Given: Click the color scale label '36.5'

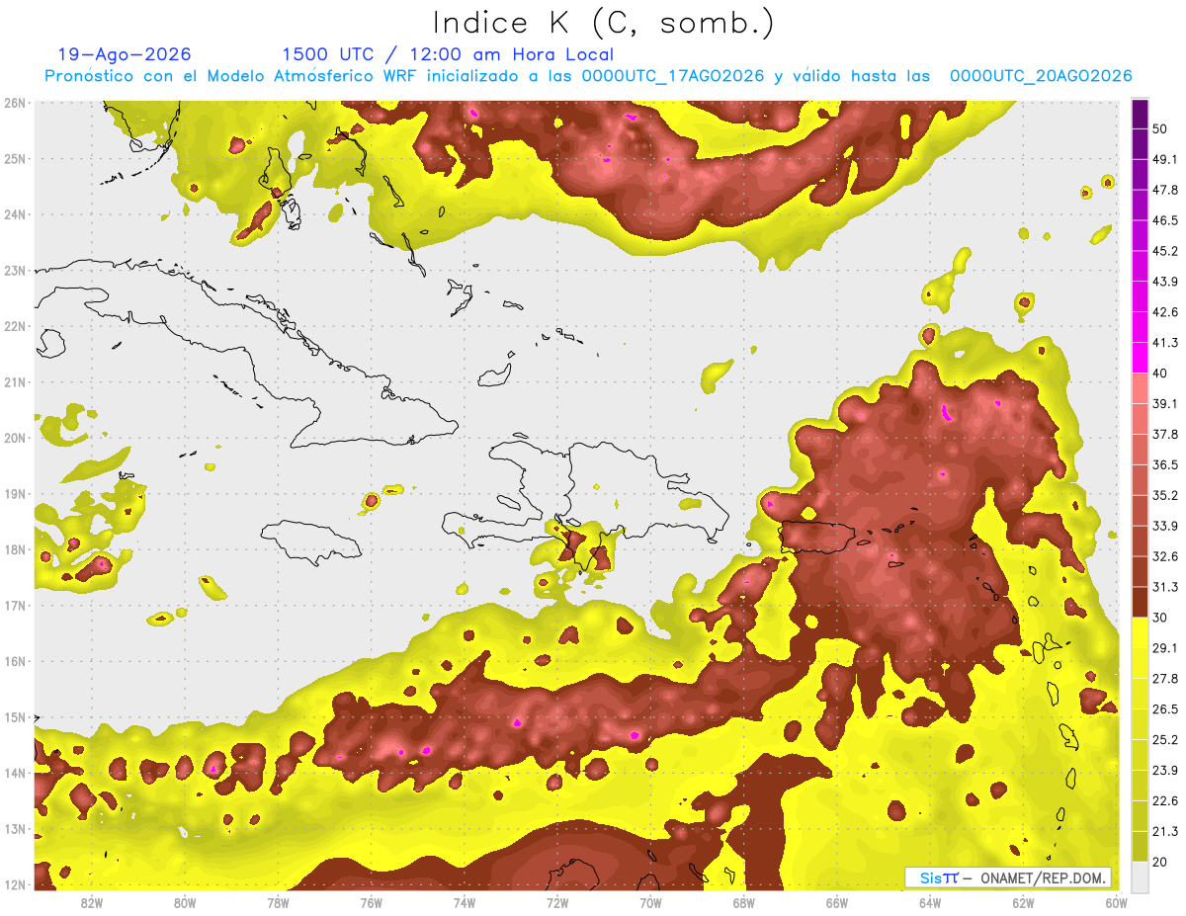Looking at the screenshot, I should click(x=1165, y=464).
